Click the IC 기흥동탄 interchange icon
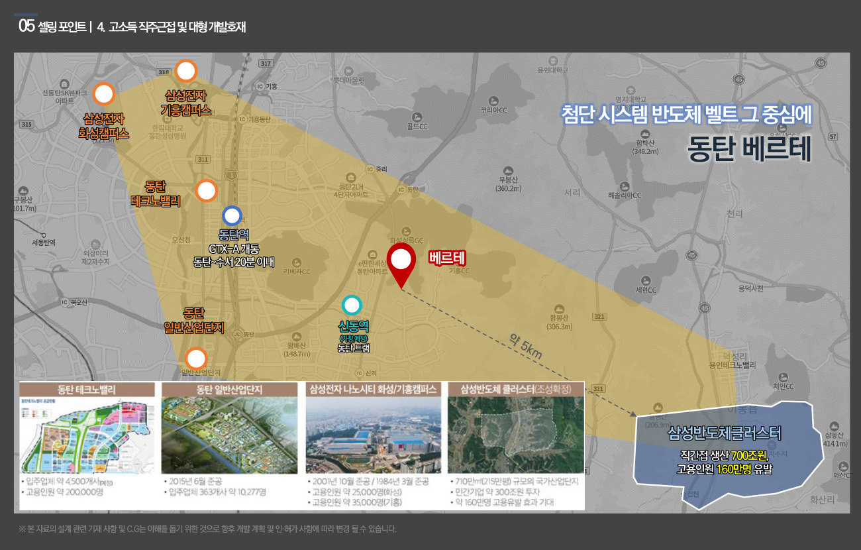Screen dimensions: 861x550 [x=242, y=119]
